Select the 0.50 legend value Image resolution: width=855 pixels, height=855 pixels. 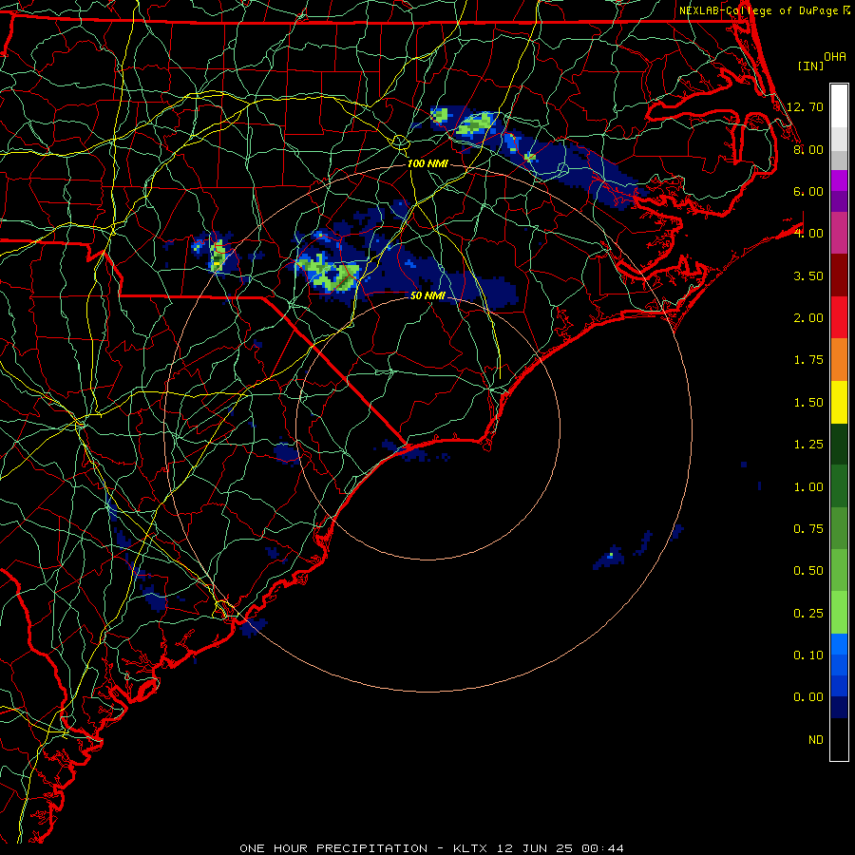pyautogui.click(x=808, y=571)
